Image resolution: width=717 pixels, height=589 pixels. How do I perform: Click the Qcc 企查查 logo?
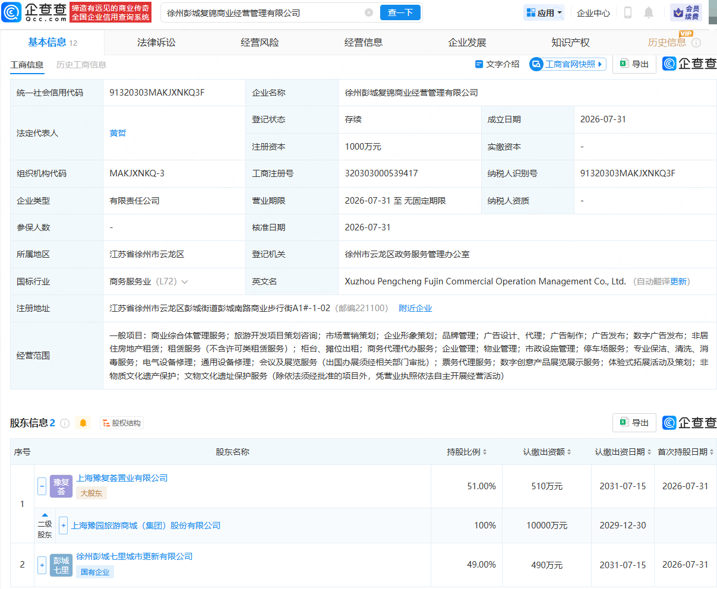35,12
